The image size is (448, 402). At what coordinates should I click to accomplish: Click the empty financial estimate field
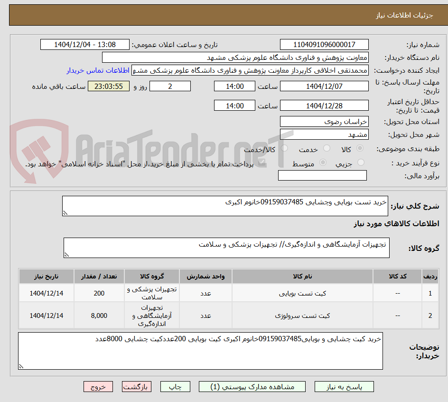click(x=322, y=175)
